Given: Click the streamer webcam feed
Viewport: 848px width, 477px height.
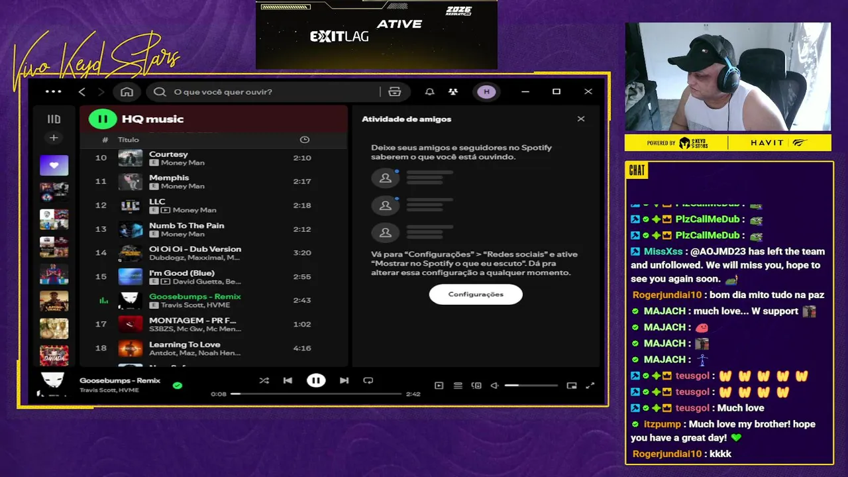Looking at the screenshot, I should [x=727, y=77].
